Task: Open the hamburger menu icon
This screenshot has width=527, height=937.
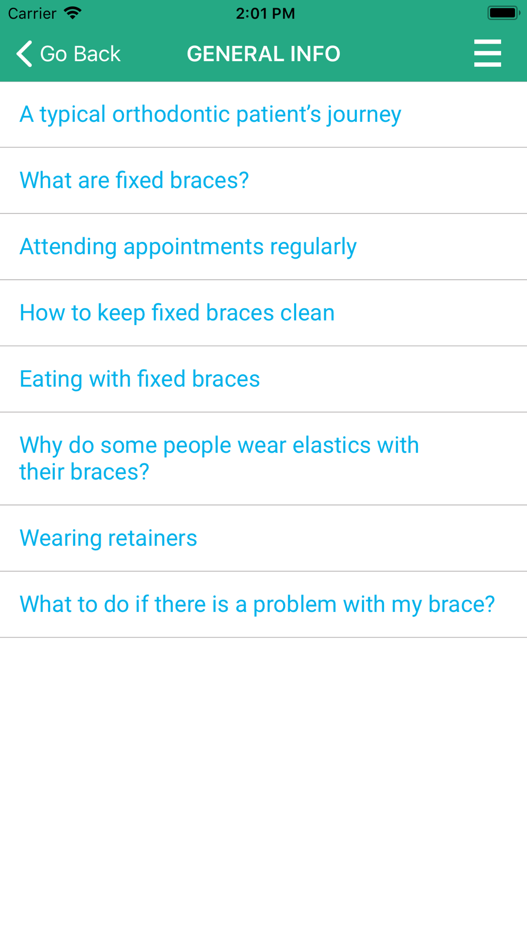Action: point(487,53)
